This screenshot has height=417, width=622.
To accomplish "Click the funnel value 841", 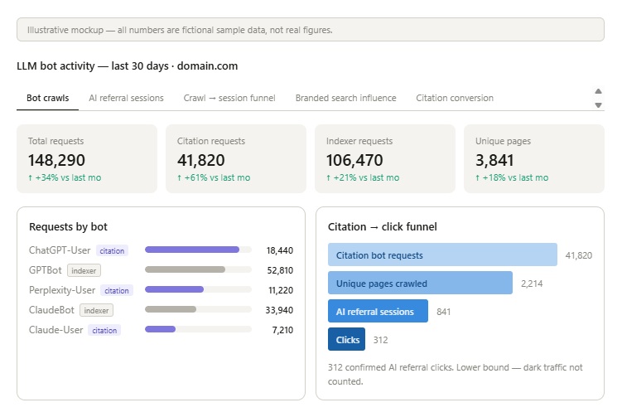I will click(443, 312).
